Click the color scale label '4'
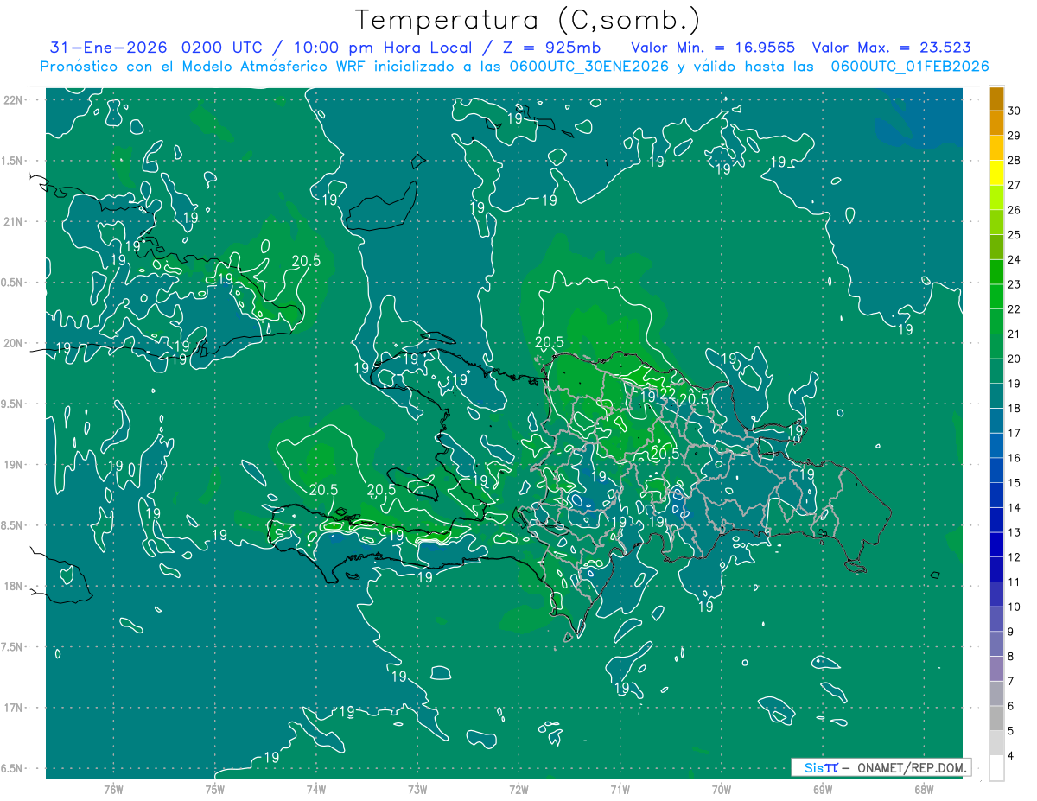 [x=1011, y=756]
